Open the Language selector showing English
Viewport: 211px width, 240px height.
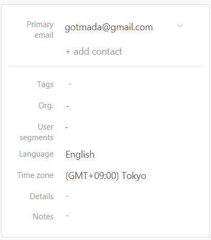pos(80,155)
